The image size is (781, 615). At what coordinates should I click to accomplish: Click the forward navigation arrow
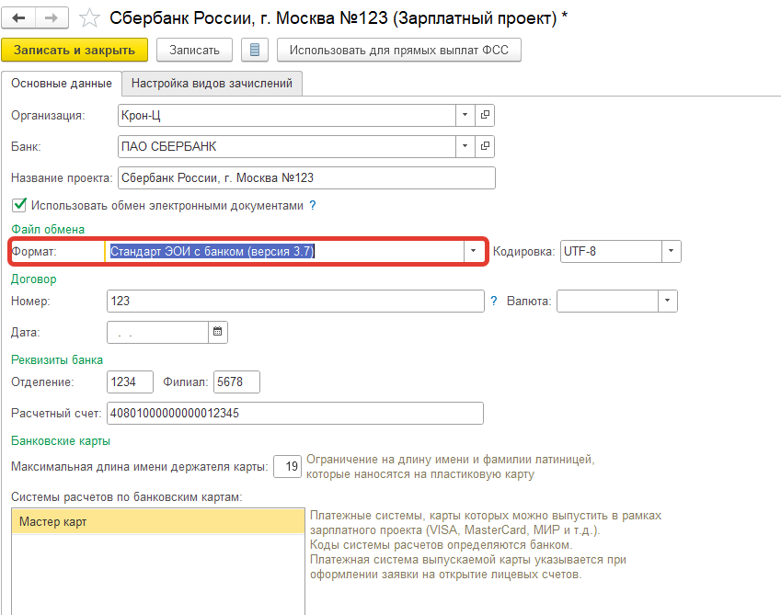coord(52,17)
